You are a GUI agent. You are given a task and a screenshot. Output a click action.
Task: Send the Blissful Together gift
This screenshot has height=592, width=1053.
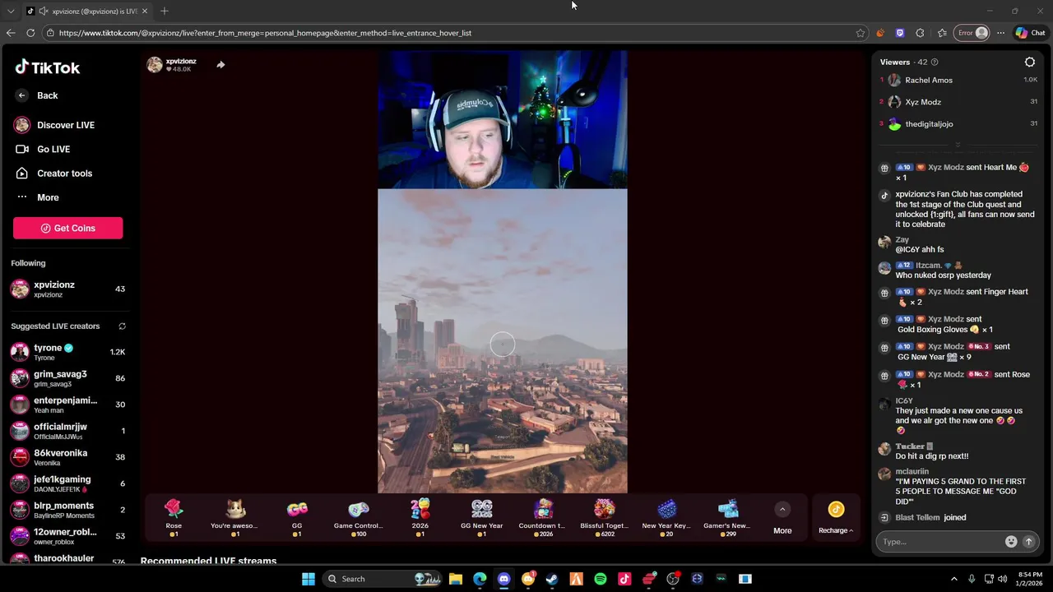coord(605,517)
